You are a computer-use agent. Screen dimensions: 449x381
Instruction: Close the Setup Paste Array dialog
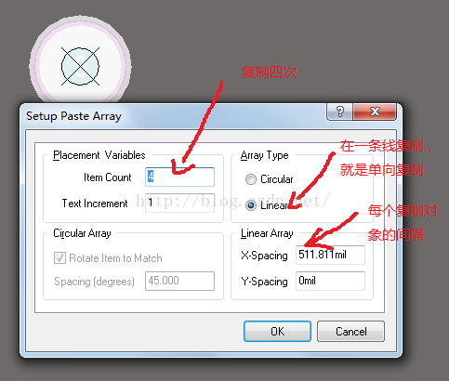pos(375,112)
